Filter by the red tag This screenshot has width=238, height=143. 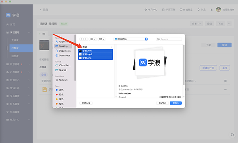59,94
